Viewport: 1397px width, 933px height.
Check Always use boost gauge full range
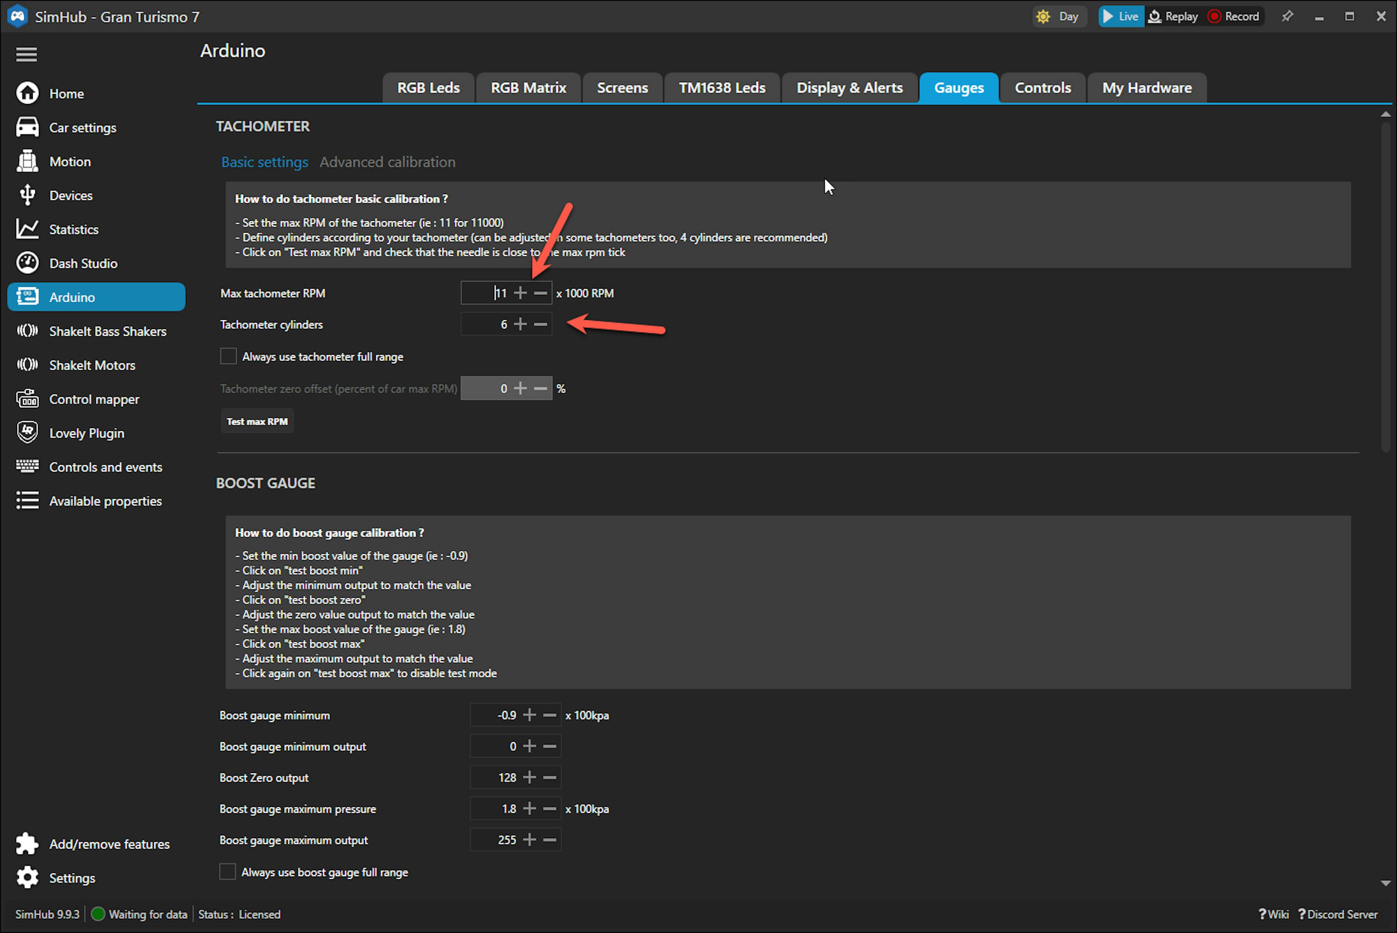(x=227, y=872)
